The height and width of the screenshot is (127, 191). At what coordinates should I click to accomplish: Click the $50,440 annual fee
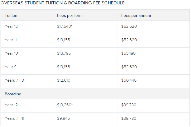(x=129, y=80)
